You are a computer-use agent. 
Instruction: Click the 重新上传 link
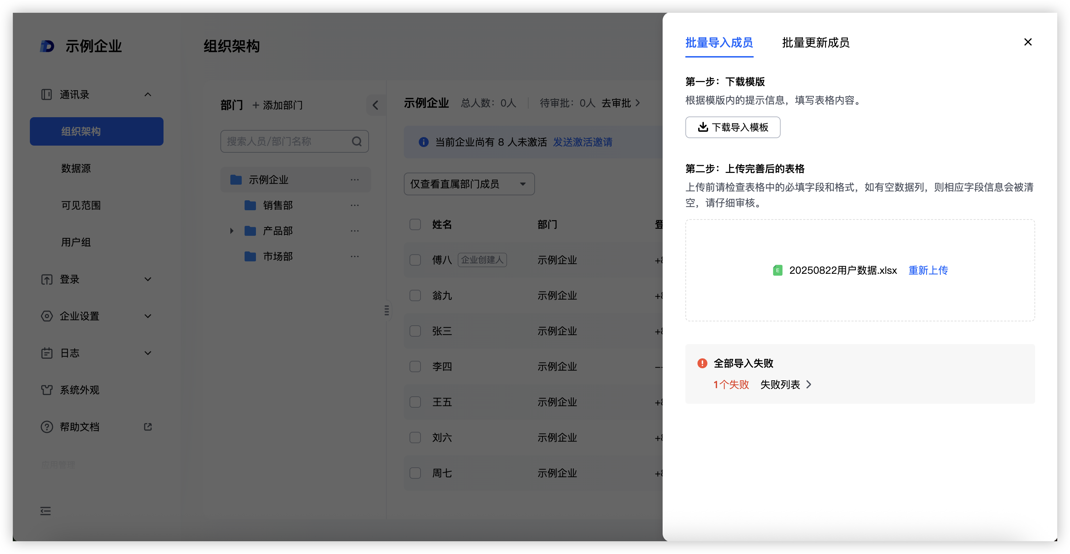[928, 271]
